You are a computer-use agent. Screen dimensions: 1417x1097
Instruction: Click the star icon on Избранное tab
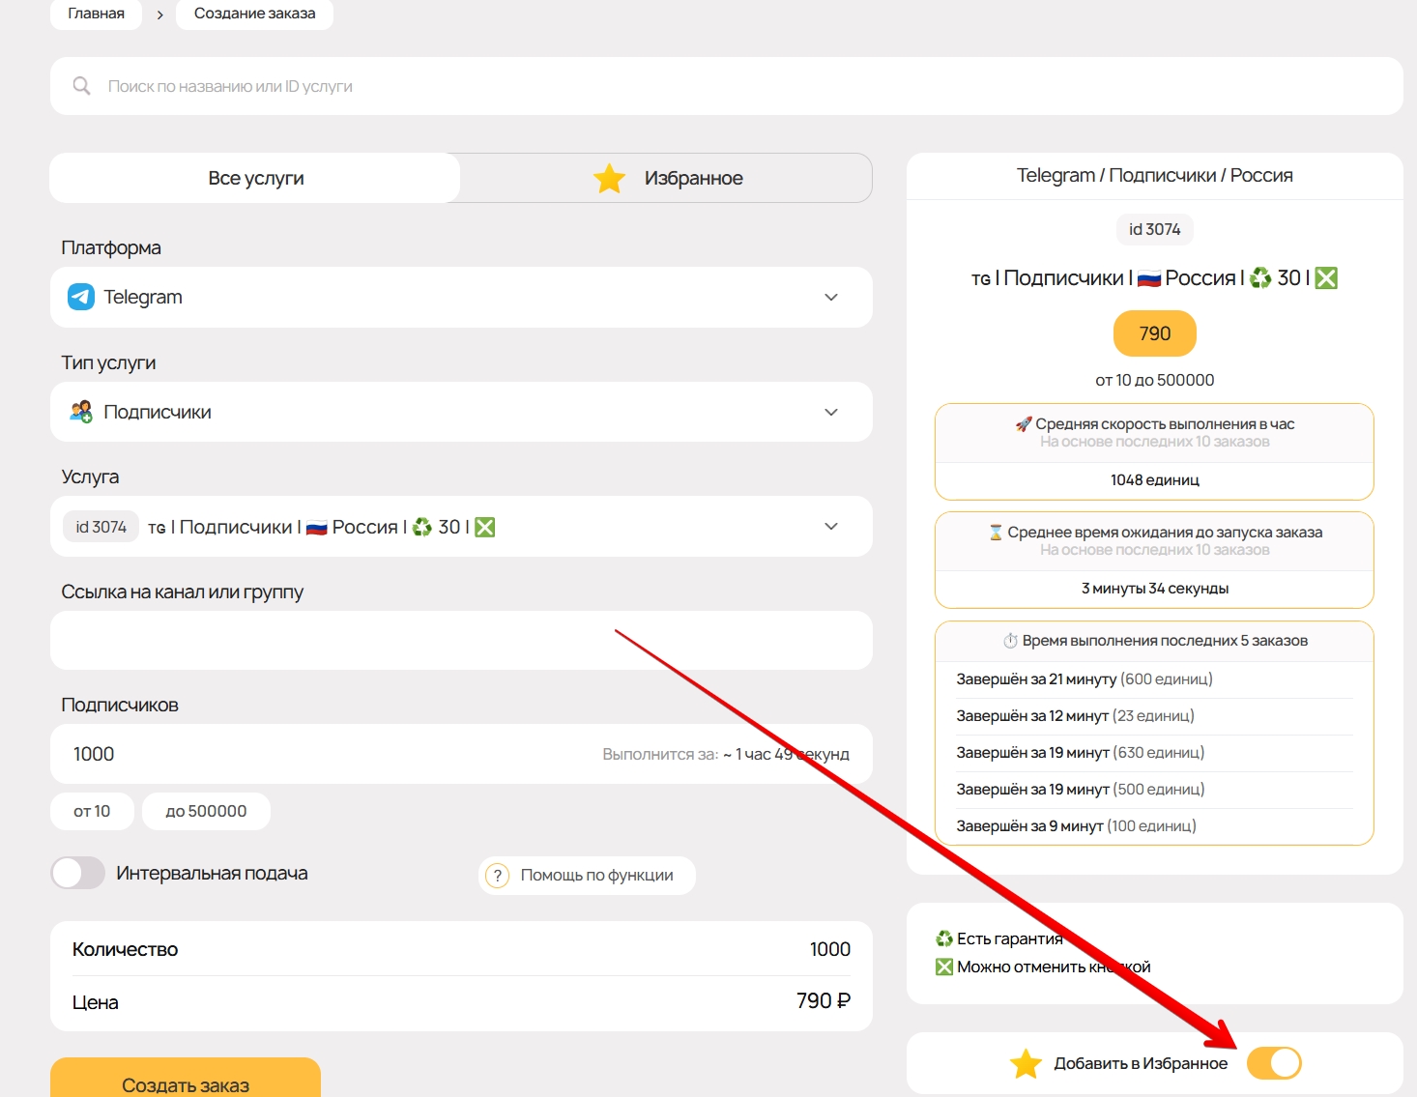coord(609,179)
